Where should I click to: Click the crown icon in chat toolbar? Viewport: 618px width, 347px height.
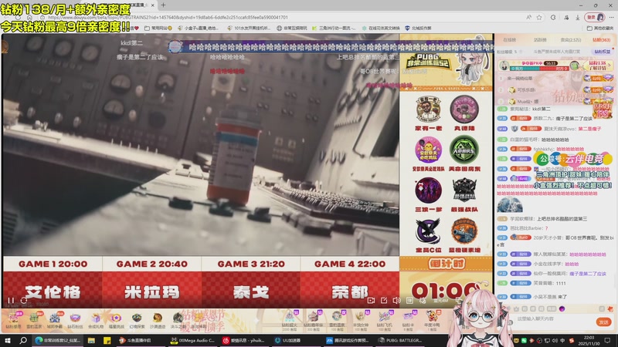pyautogui.click(x=516, y=309)
